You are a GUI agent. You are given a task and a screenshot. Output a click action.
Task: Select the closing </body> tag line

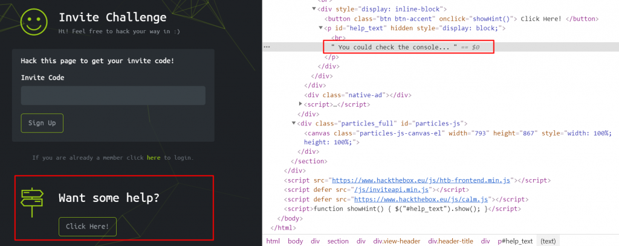tap(290, 218)
